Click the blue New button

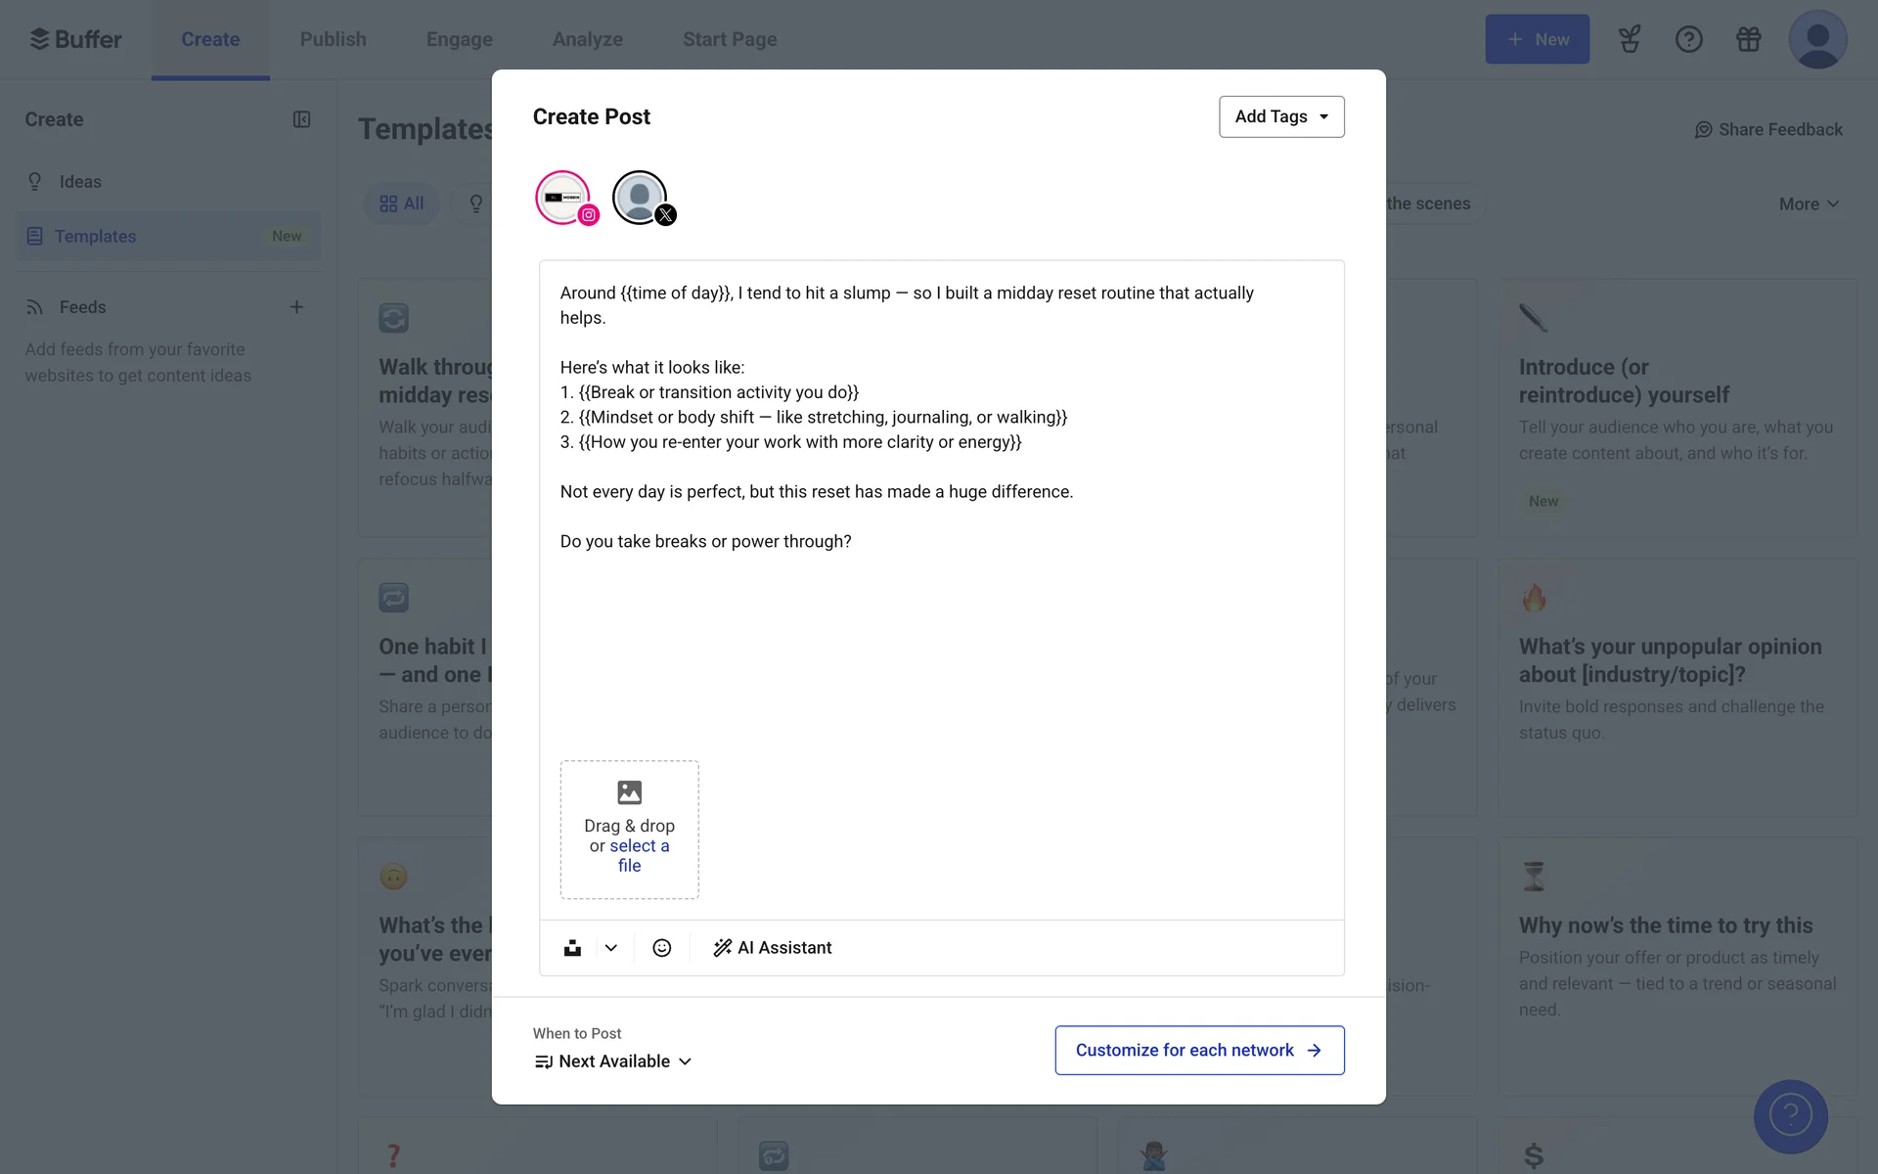[x=1537, y=39]
